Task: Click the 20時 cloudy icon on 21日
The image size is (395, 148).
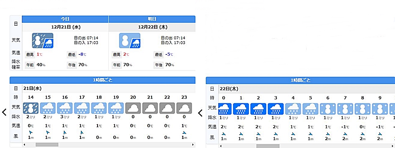Action: pos(133,108)
